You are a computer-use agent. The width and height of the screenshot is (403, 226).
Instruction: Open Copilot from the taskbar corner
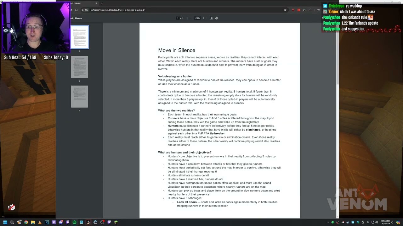click(x=398, y=222)
